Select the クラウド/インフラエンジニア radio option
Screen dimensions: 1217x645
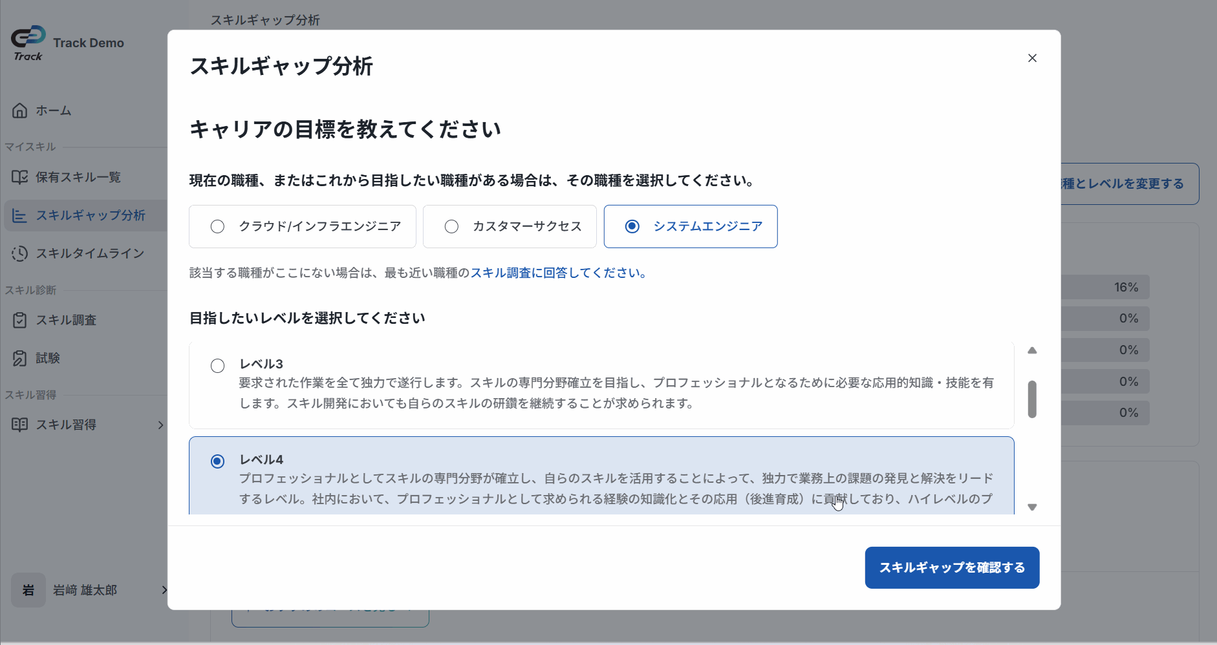pyautogui.click(x=218, y=226)
